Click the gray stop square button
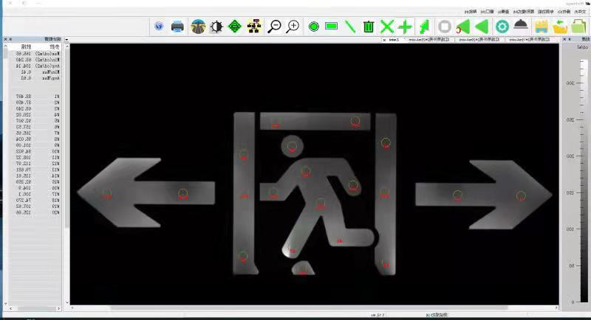 (x=445, y=27)
